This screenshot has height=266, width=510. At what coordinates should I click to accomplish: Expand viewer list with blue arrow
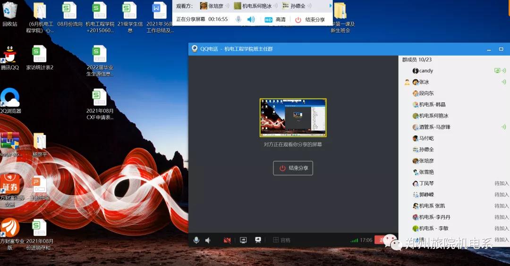pyautogui.click(x=331, y=6)
